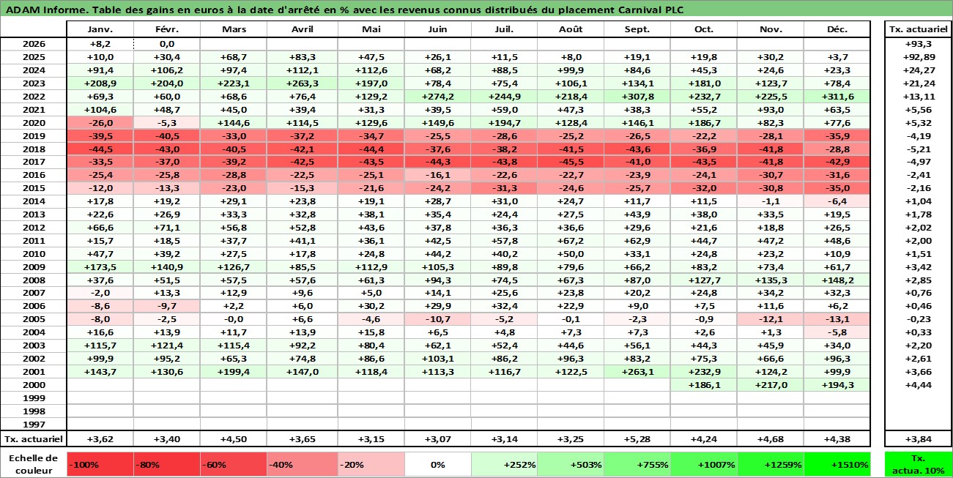Screen dimensions: 953x478
Task: Select the -20% light pink scale swatch
Action: pyautogui.click(x=371, y=464)
